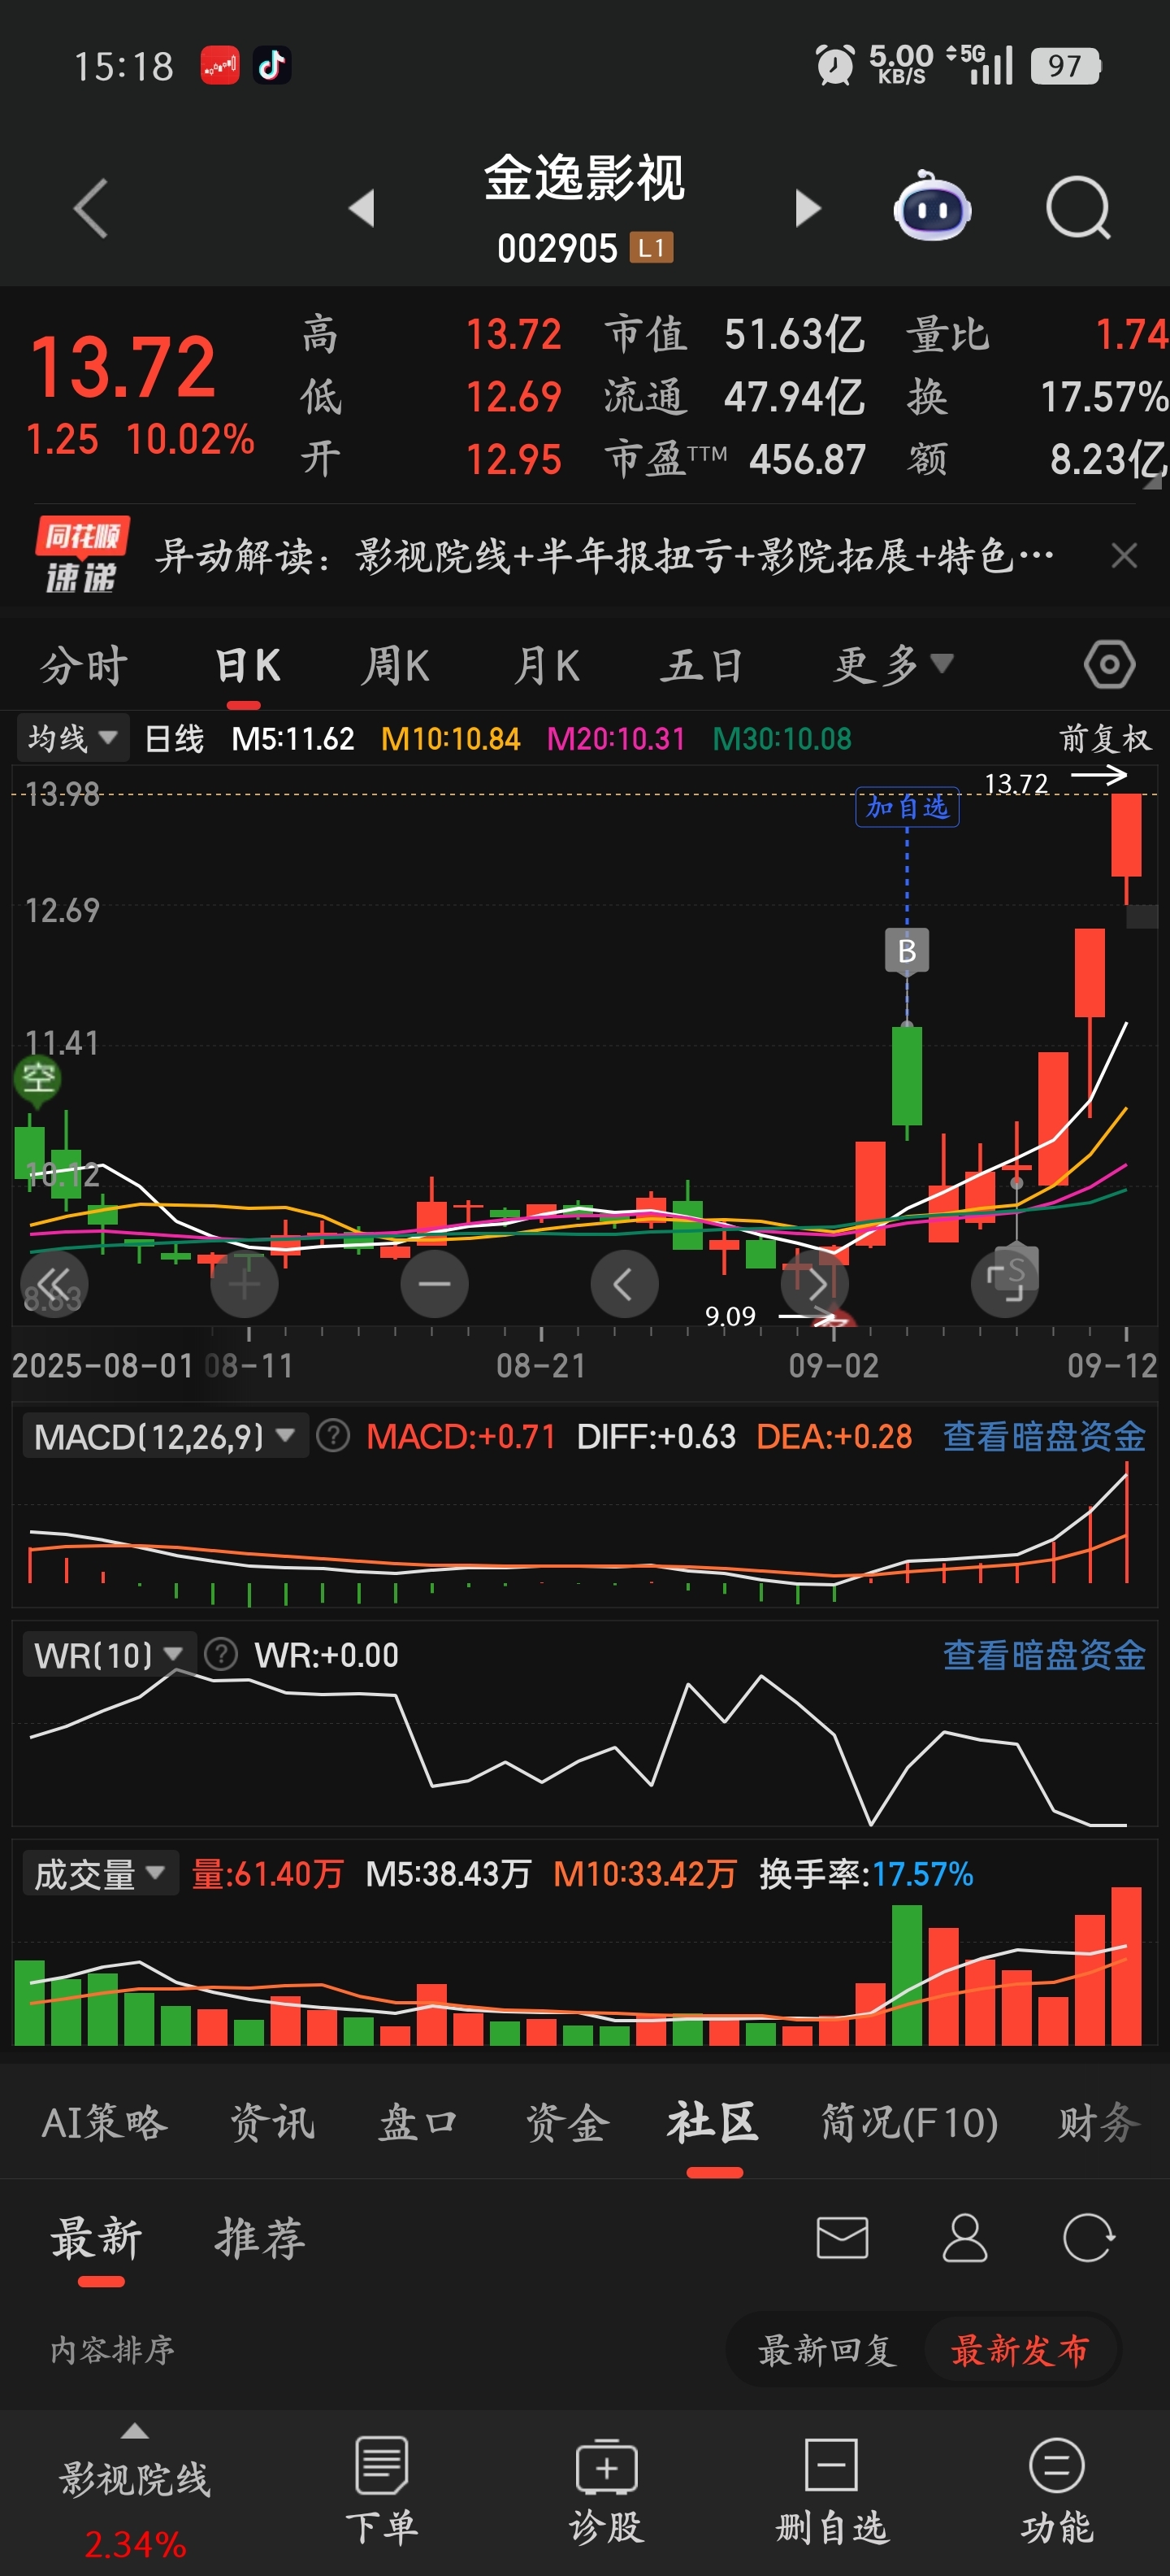1170x2576 pixels.
Task: Zoom out chart with minus button
Action: [x=435, y=1283]
